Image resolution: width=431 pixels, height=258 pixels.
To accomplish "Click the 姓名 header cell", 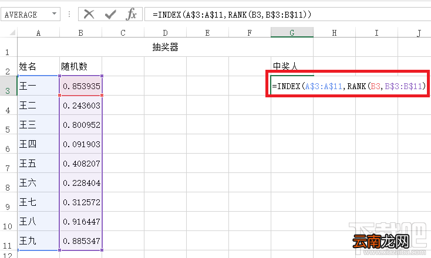I will click(x=38, y=66).
